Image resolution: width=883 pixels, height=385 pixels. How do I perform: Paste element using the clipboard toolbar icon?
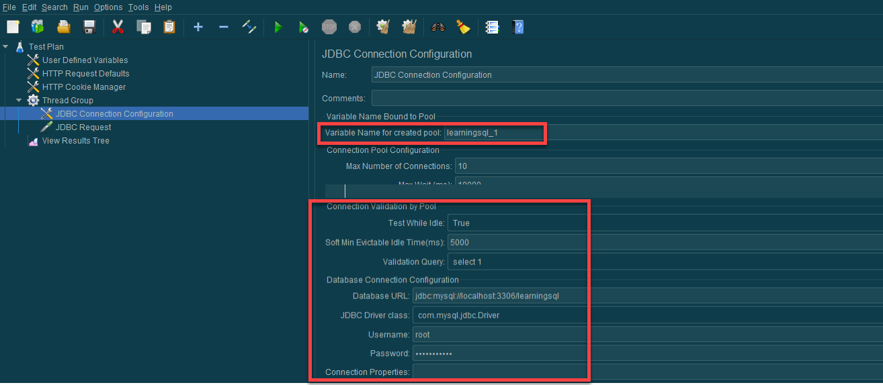coord(169,27)
